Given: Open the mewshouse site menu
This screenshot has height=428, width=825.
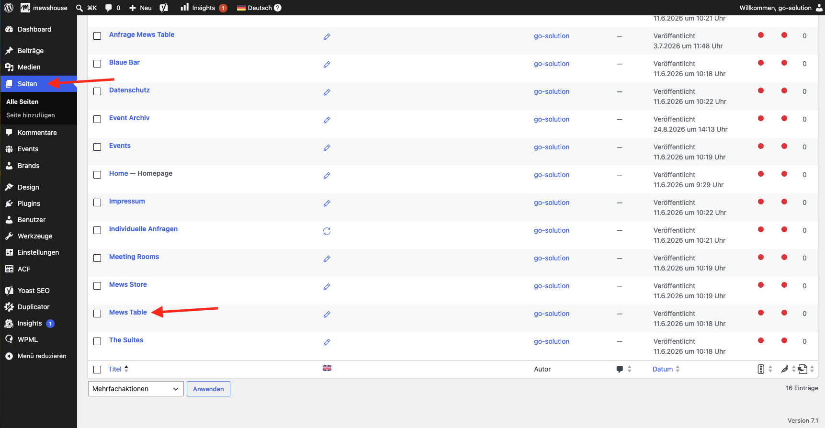Looking at the screenshot, I should (44, 8).
